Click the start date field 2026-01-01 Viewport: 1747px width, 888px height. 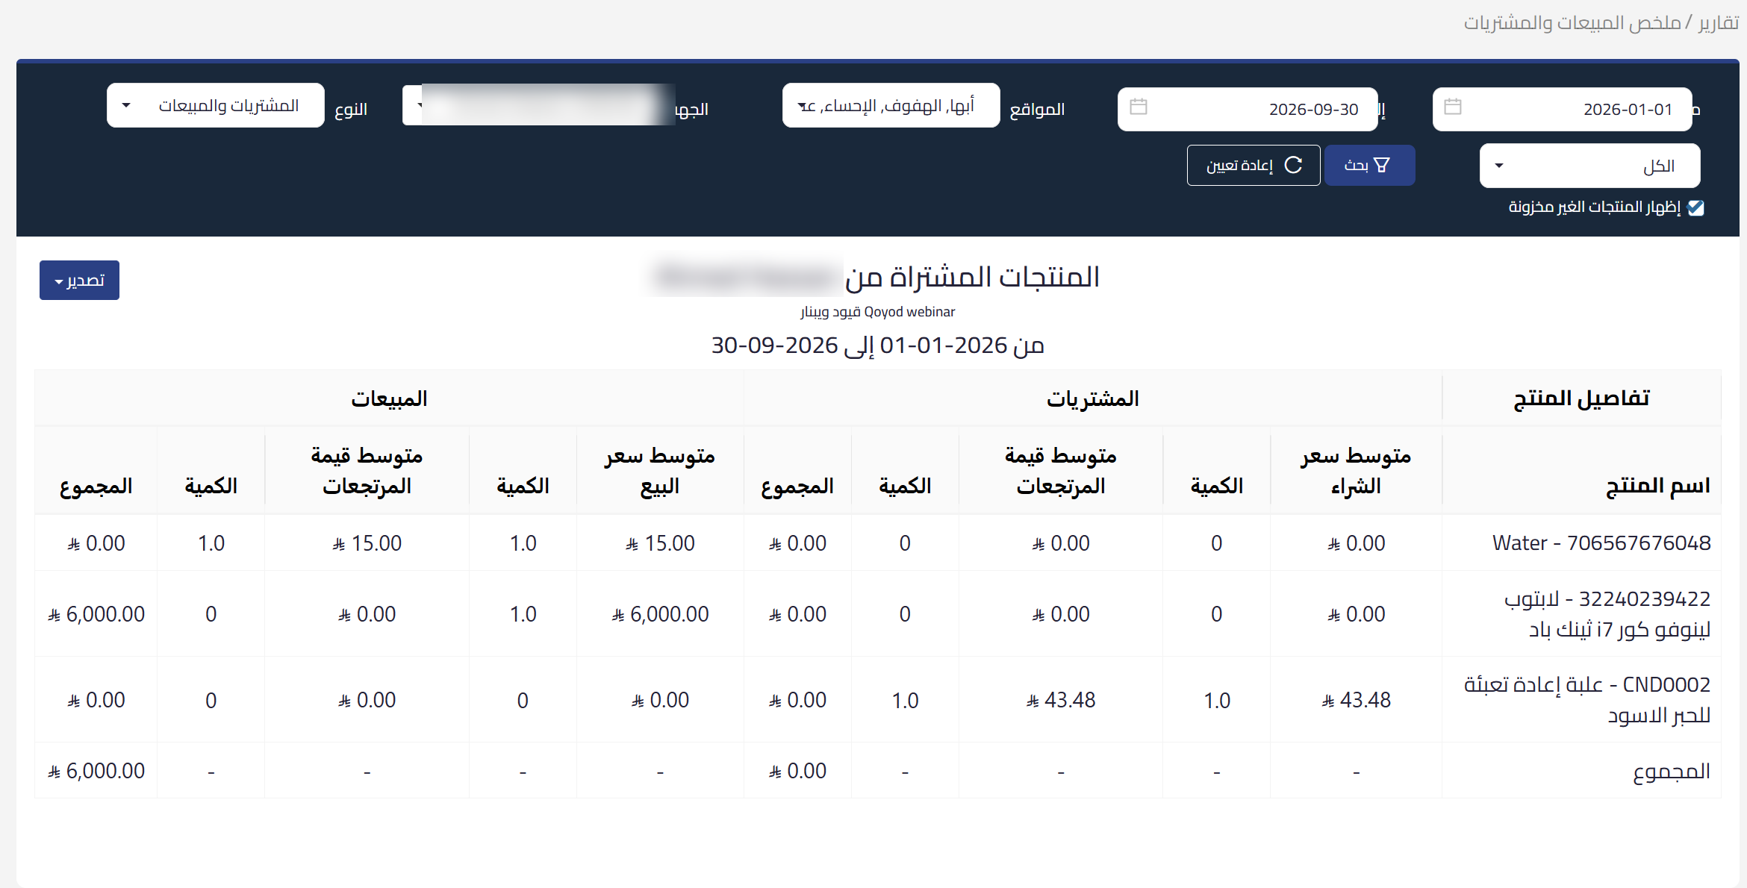[x=1562, y=109]
